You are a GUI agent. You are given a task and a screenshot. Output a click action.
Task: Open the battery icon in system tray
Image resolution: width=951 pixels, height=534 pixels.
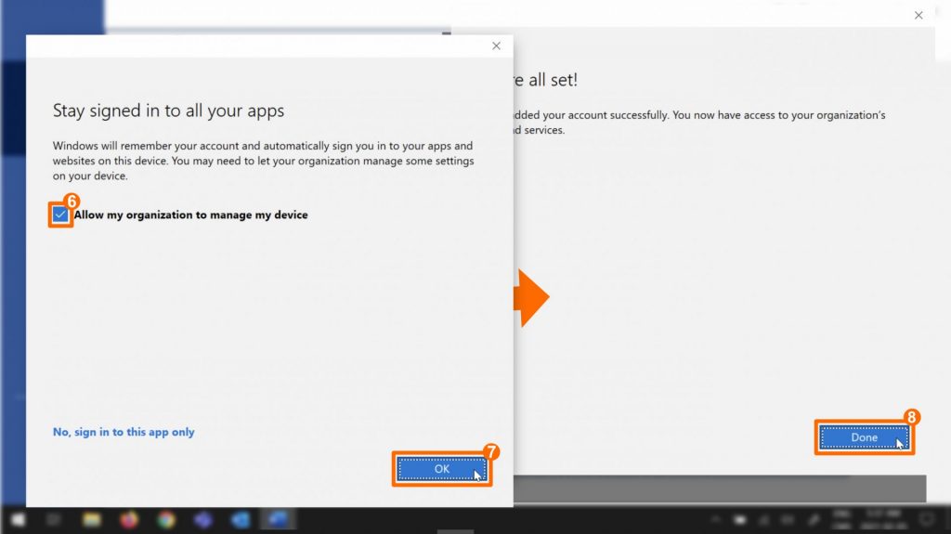740,519
